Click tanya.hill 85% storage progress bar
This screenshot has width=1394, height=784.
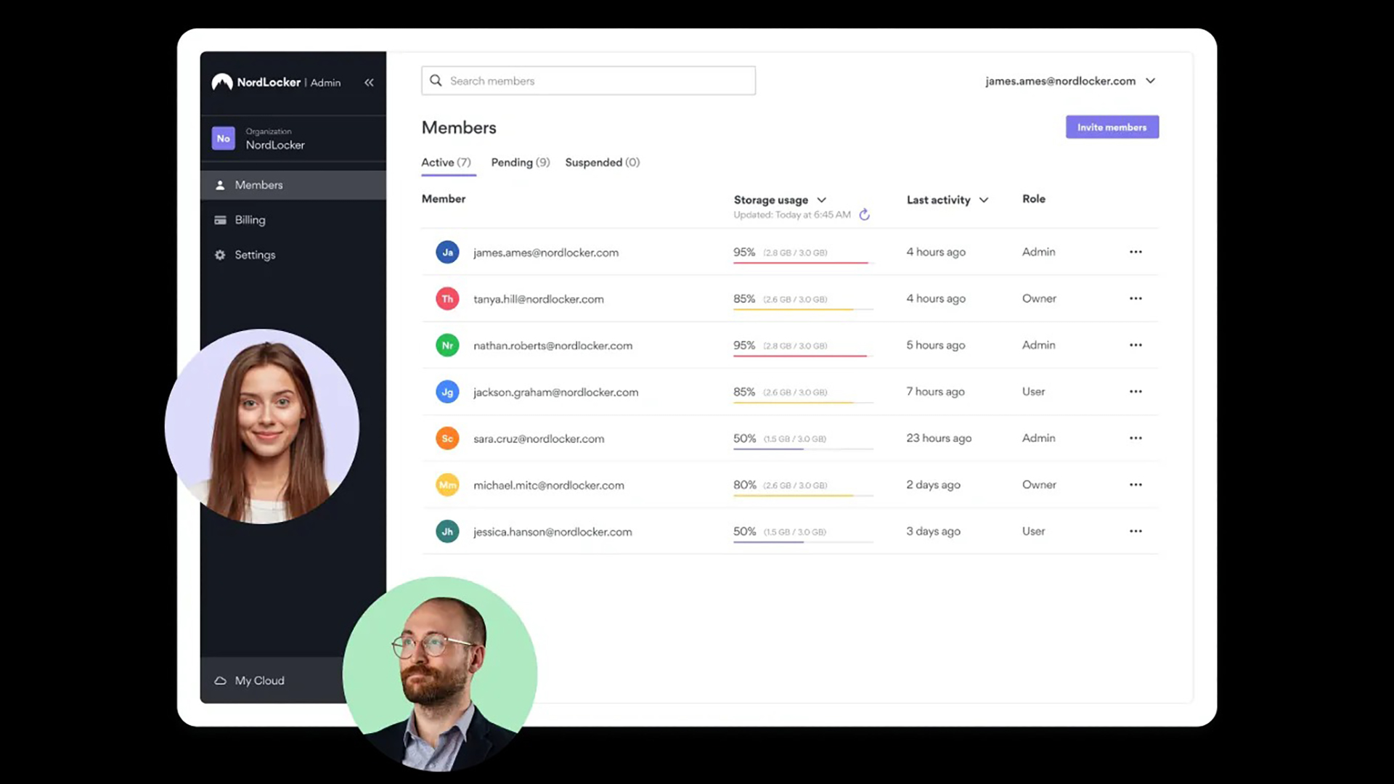coord(803,309)
